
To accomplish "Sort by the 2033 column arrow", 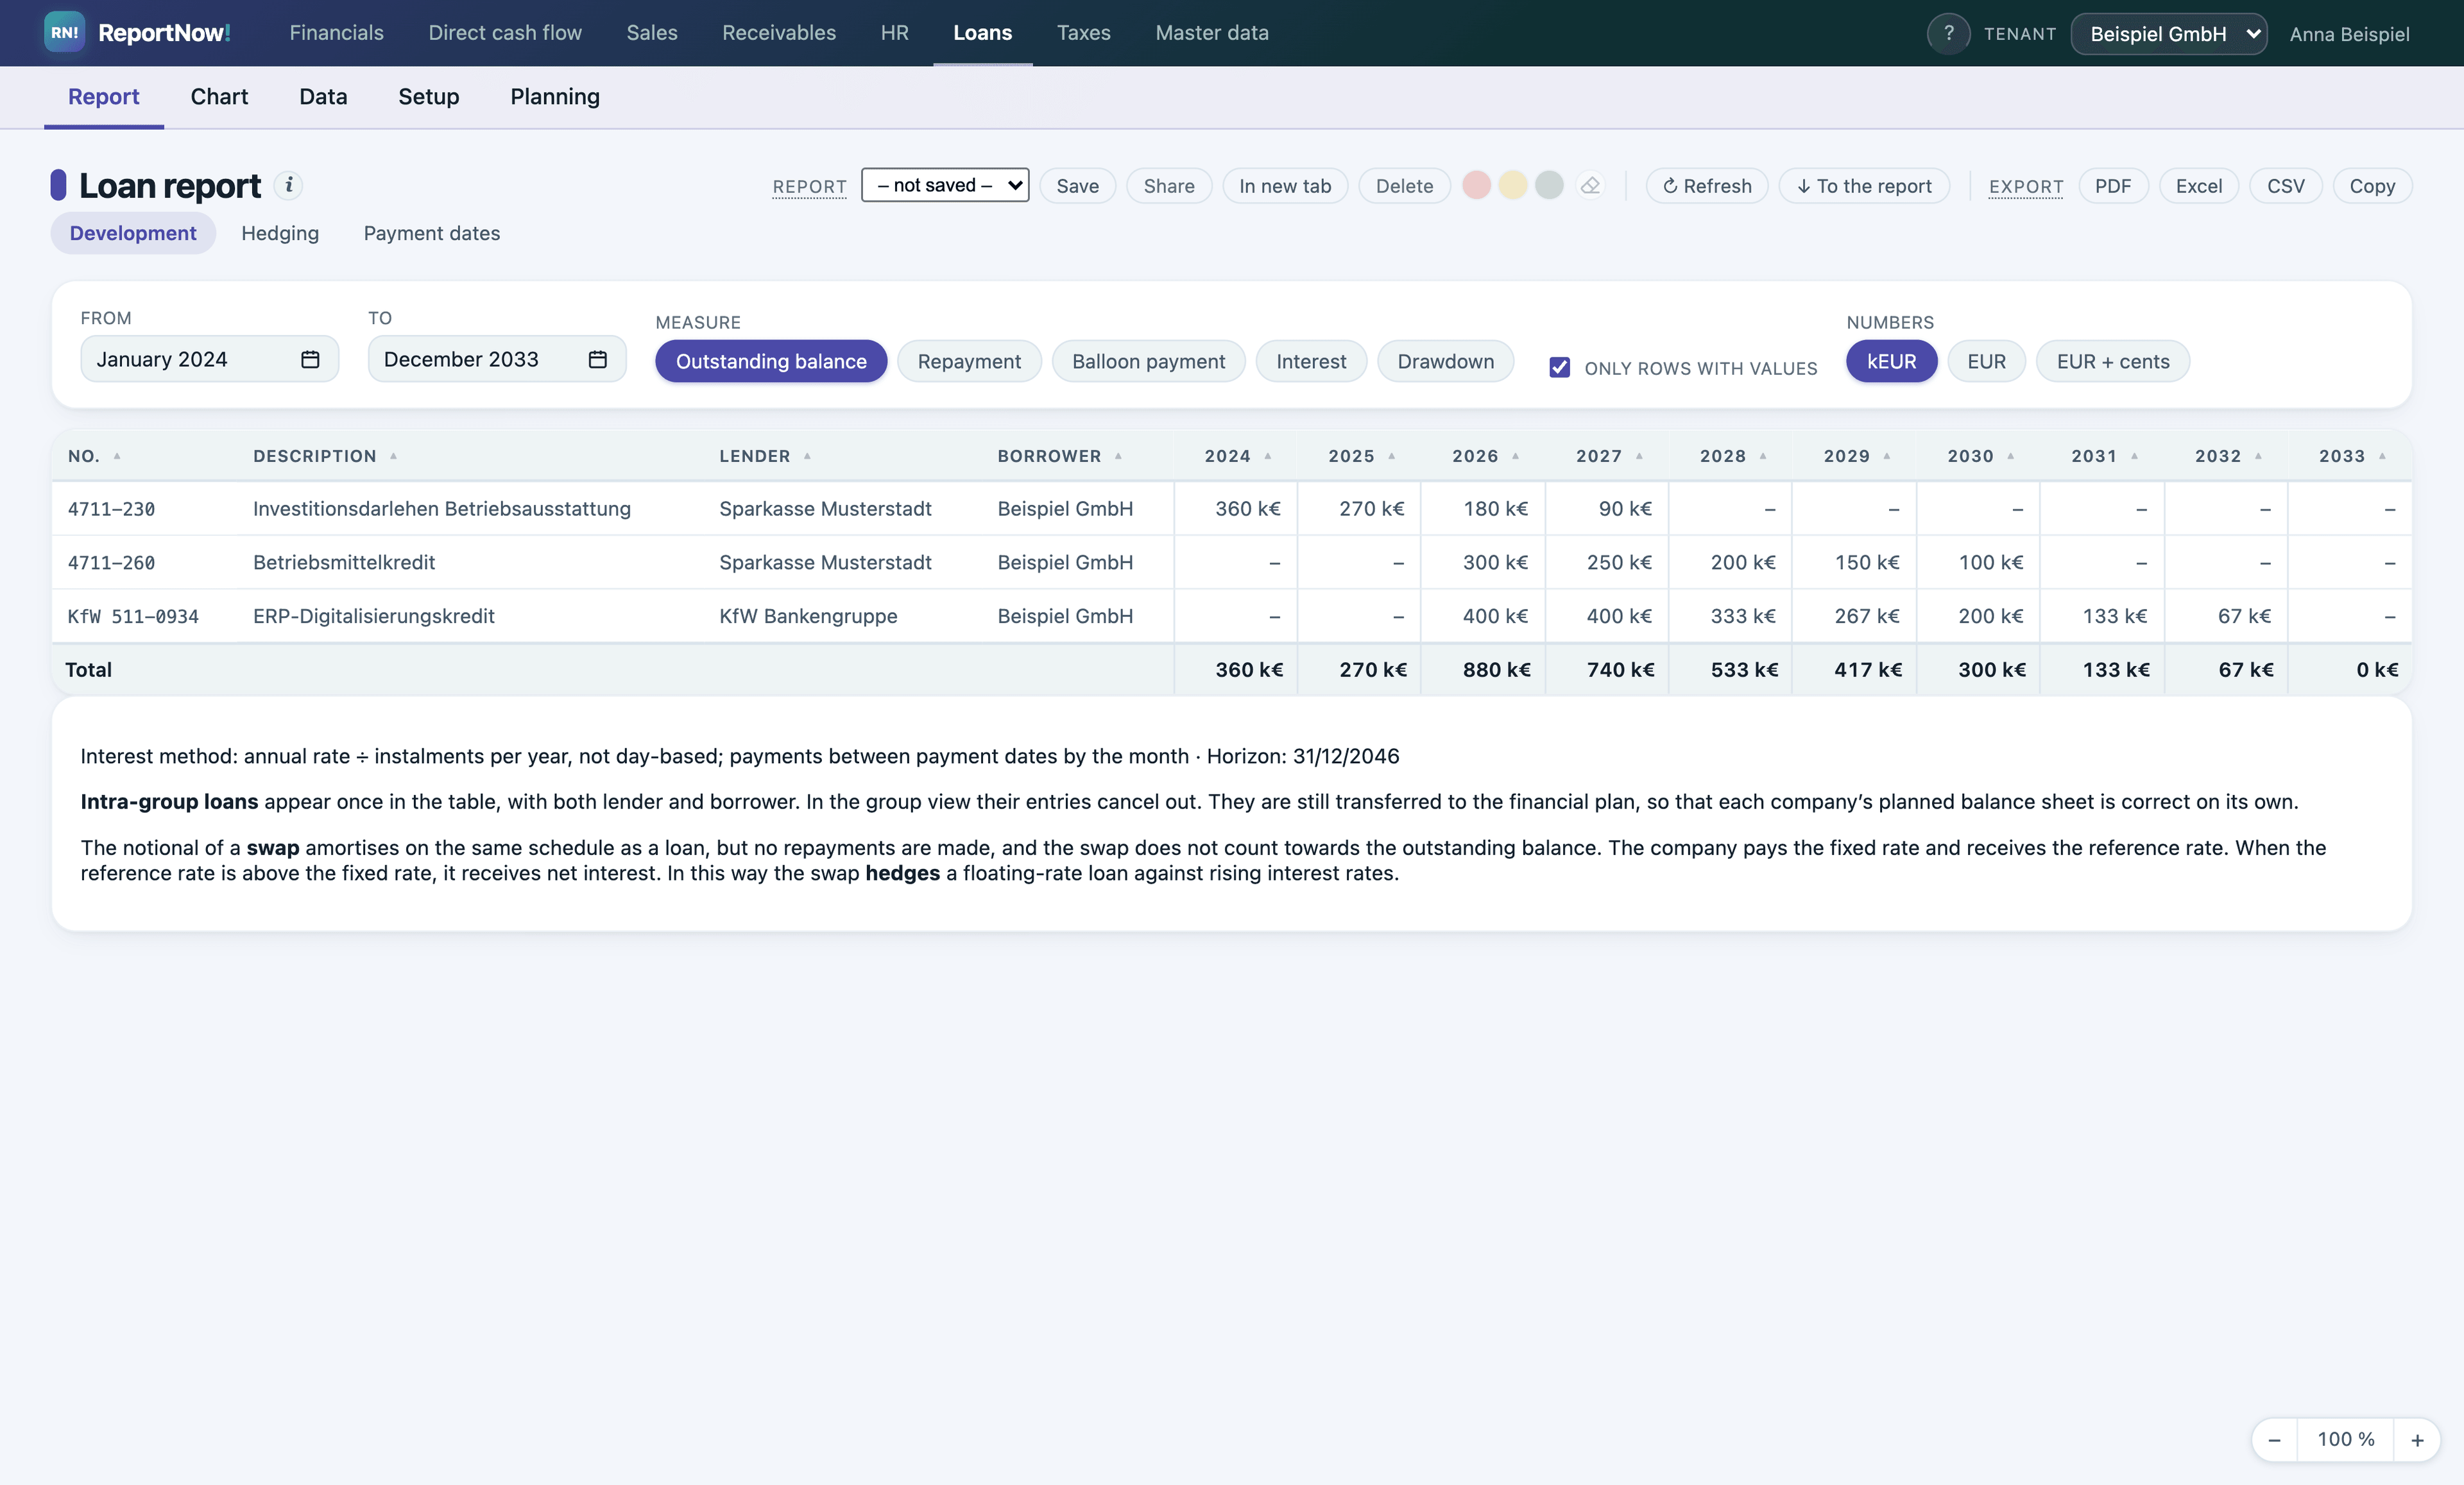I will (2382, 456).
